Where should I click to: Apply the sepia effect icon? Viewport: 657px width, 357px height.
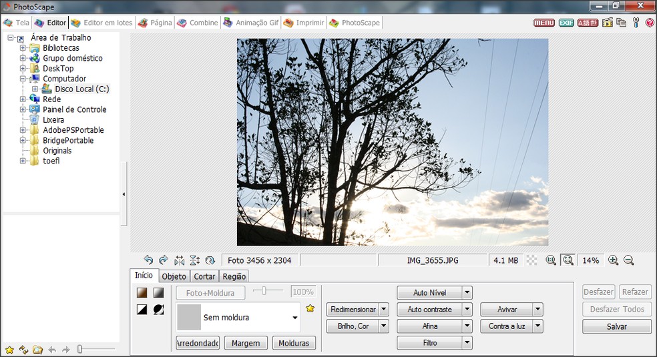(x=142, y=292)
